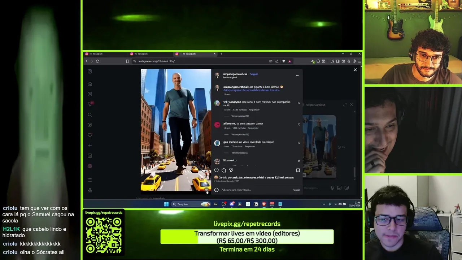This screenshot has height=260, width=462.
Task: Close the Felipe Cardoso chat popup
Action: [352, 105]
